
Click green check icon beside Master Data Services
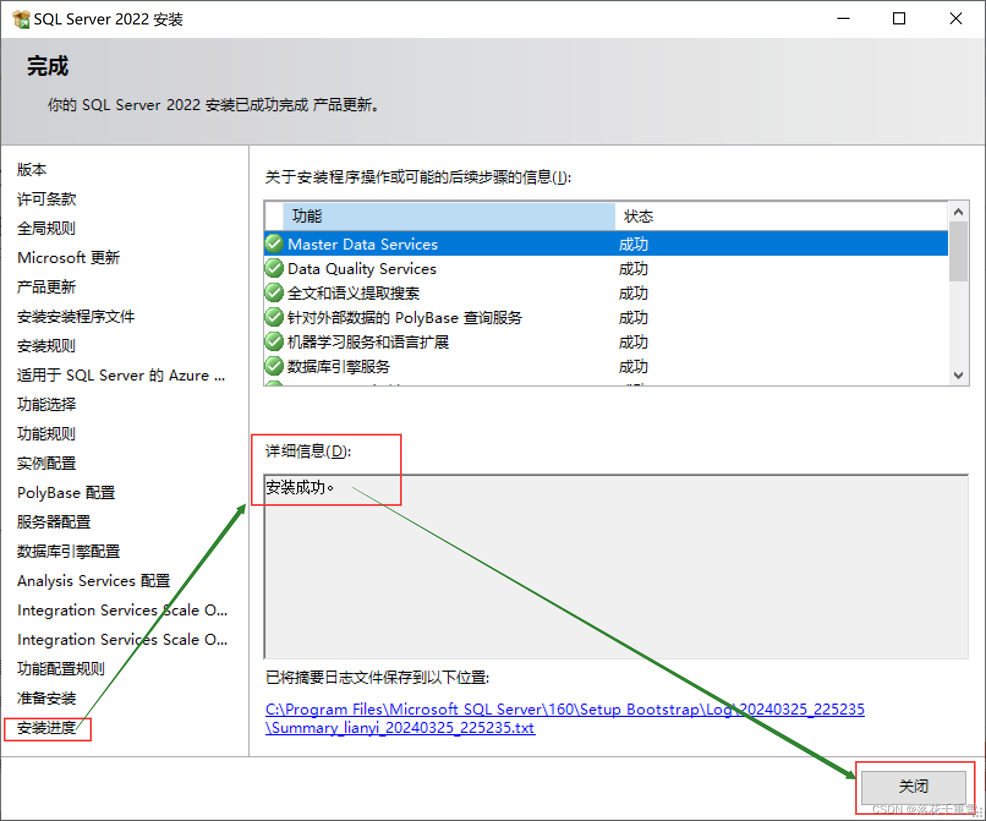274,243
